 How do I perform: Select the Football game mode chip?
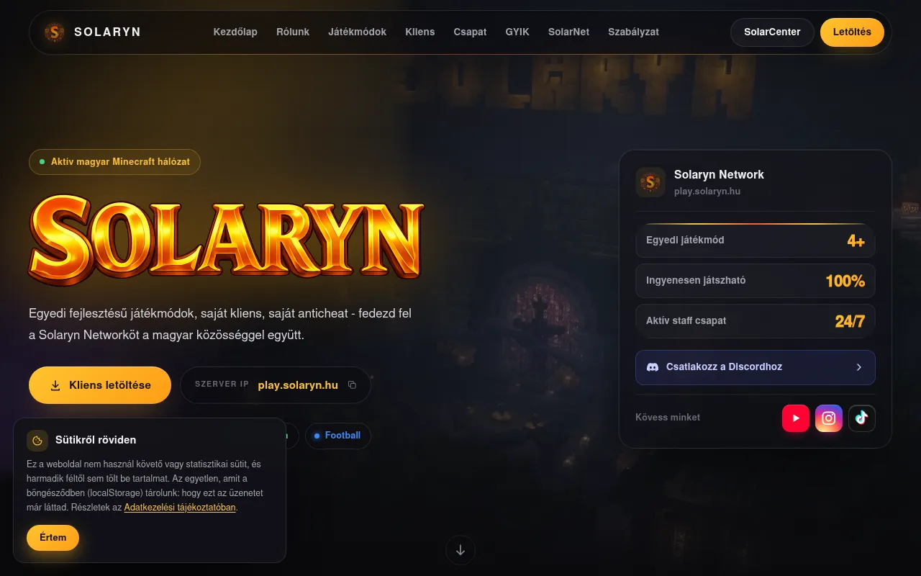[337, 436]
